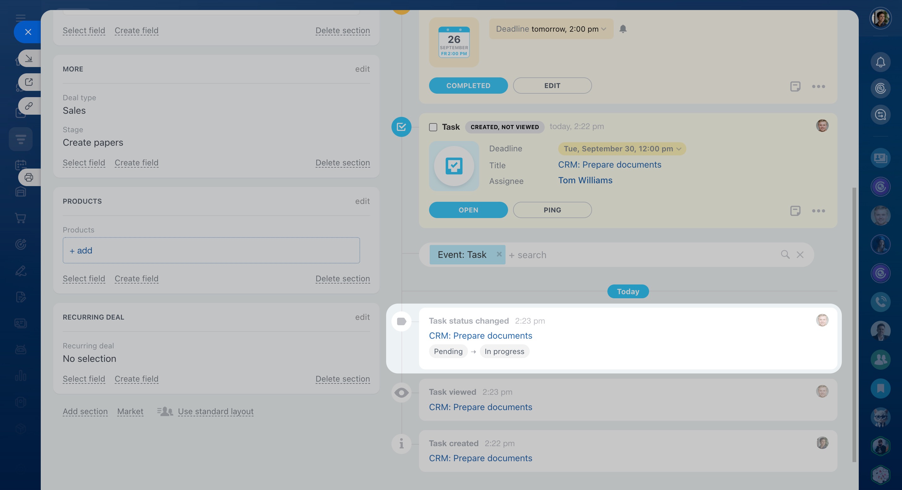
Task: Click the search magnifier in timeline filter
Action: [785, 254]
